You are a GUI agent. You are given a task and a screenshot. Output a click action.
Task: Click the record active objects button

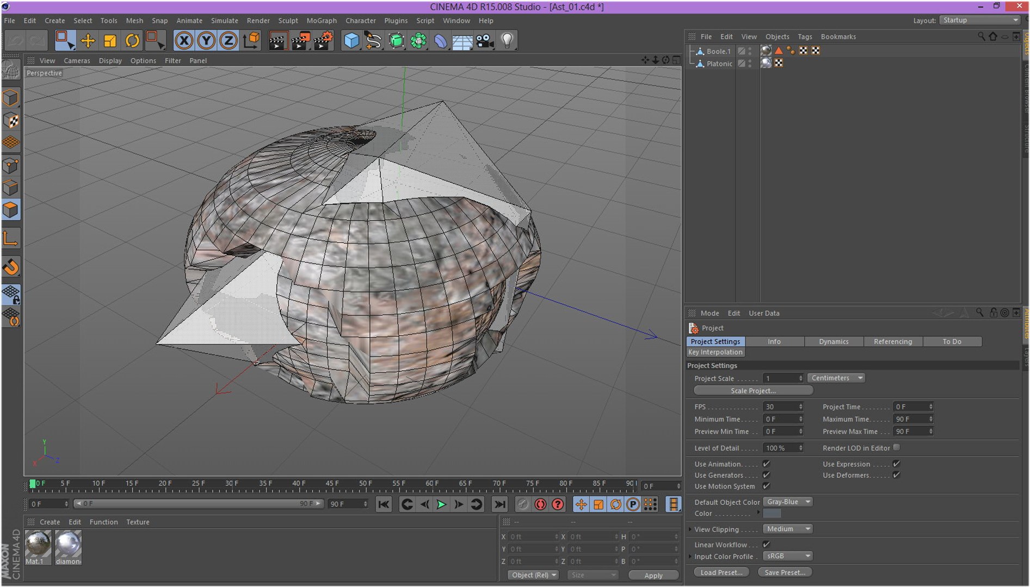pyautogui.click(x=523, y=504)
